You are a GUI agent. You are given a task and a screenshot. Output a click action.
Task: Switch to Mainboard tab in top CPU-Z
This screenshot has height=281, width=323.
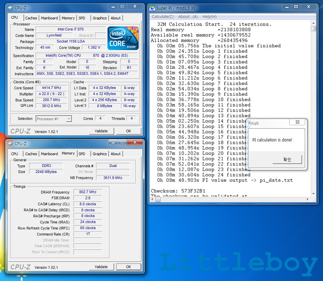[x=49, y=18]
